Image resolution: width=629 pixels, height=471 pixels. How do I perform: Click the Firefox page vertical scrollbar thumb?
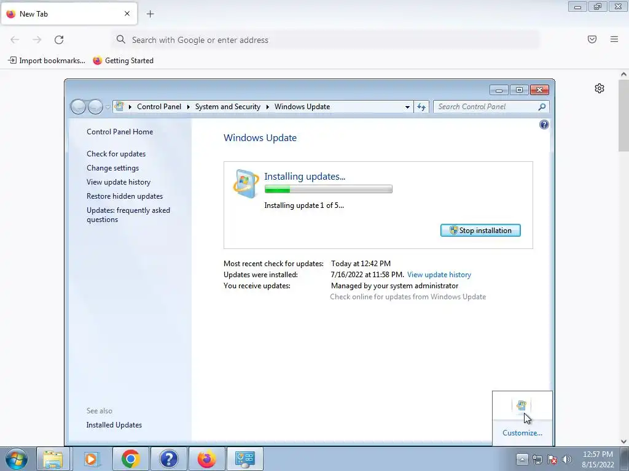click(x=623, y=116)
